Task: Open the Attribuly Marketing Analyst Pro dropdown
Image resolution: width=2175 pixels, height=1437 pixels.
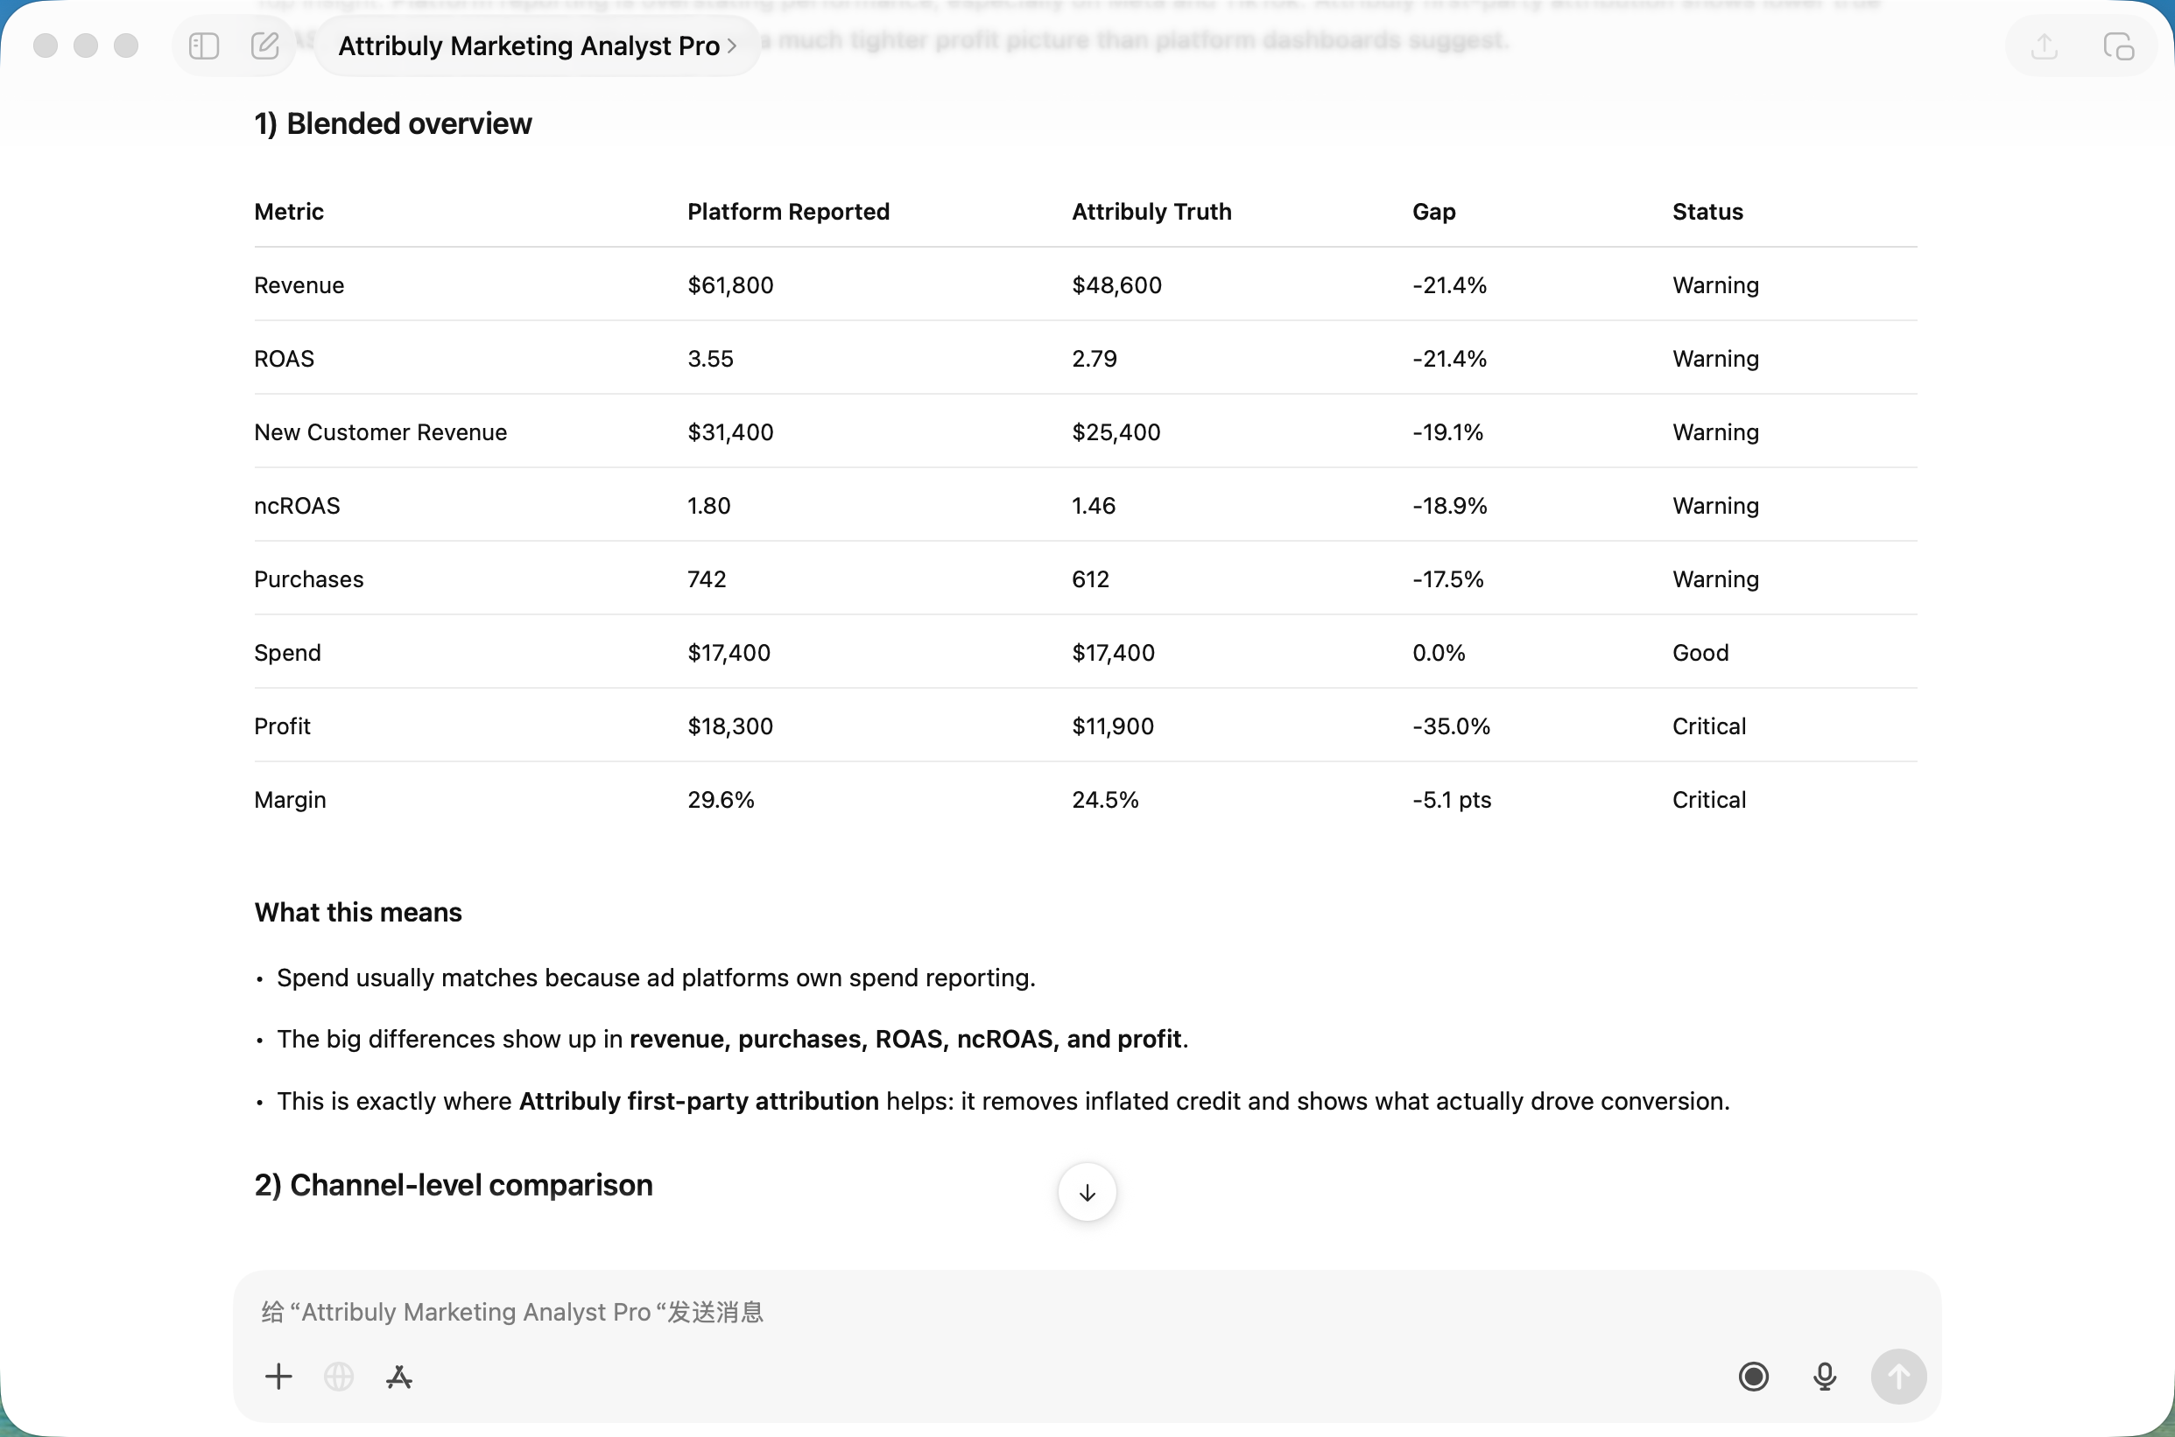Action: (x=538, y=46)
